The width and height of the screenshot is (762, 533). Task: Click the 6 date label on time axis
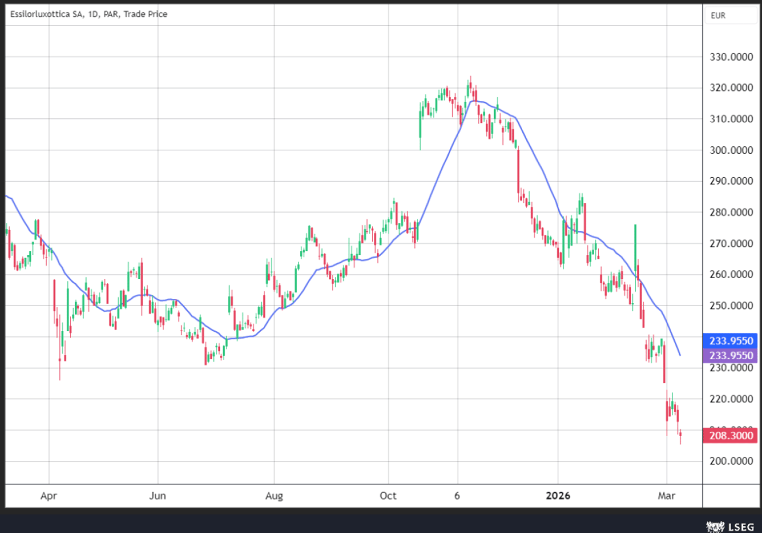click(x=457, y=496)
